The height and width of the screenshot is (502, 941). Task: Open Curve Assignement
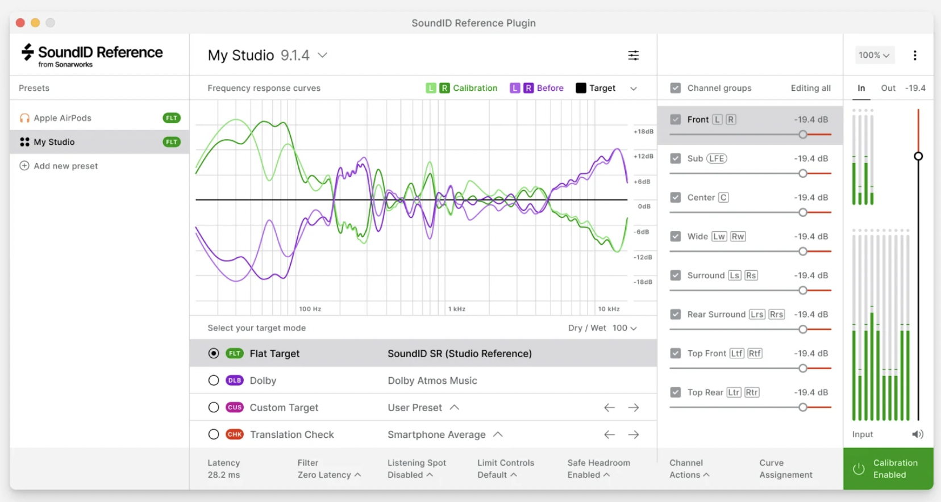[786, 469]
